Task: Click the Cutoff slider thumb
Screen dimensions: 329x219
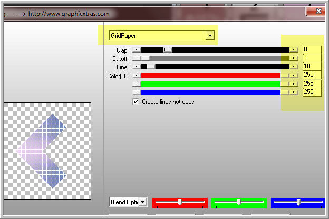Action: [145, 58]
